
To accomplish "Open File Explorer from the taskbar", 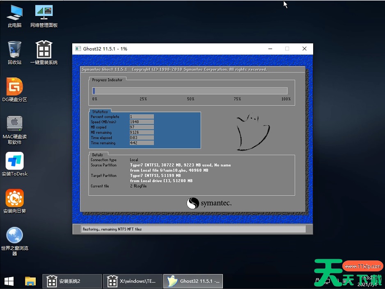I will click(x=30, y=281).
